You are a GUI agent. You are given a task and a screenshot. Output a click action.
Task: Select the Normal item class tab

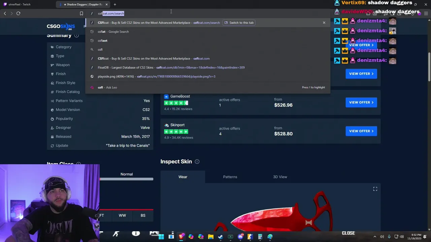click(x=127, y=174)
